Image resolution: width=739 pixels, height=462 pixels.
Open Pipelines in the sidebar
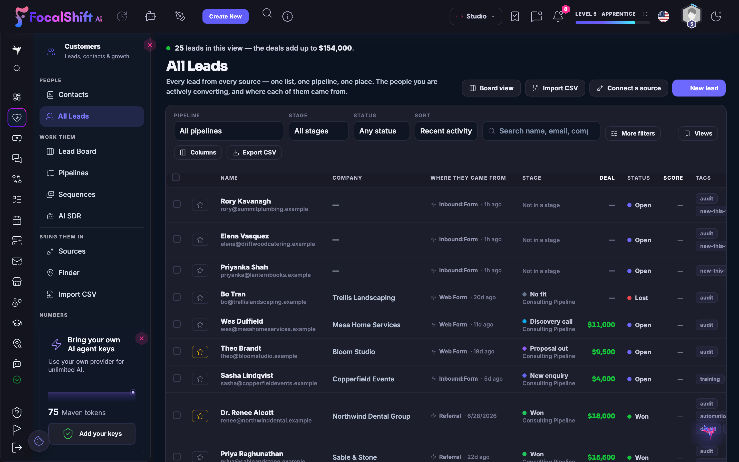tap(92, 173)
